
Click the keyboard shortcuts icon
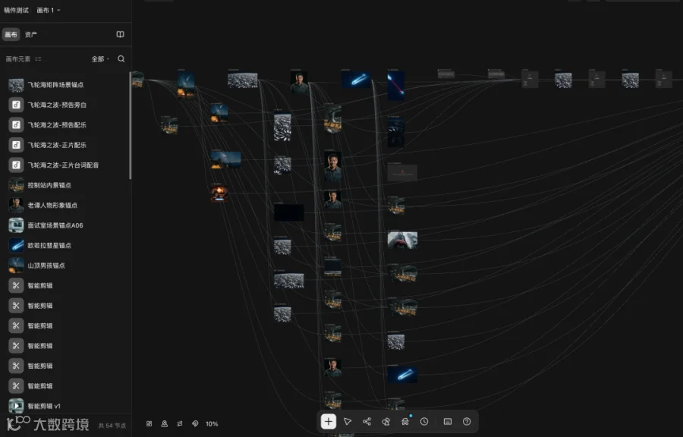[447, 421]
